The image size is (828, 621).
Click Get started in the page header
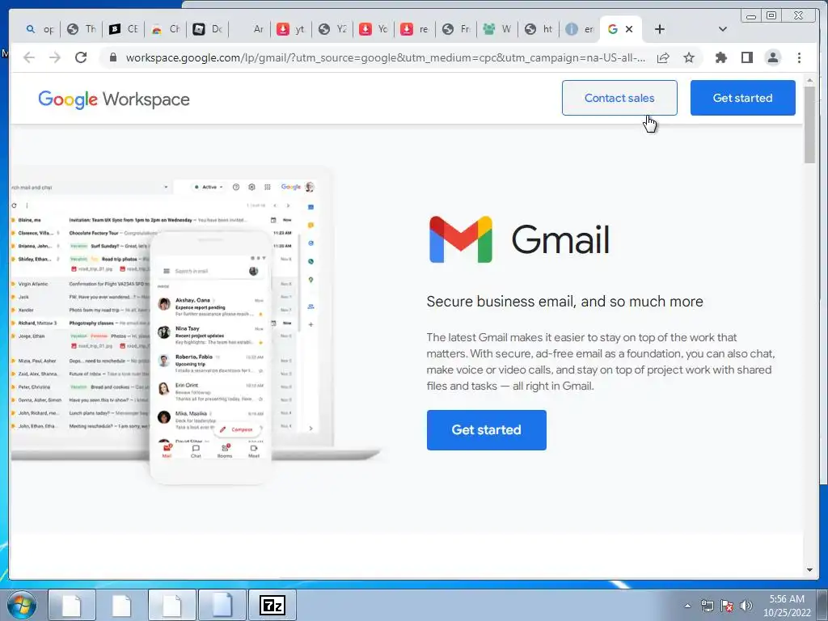tap(742, 98)
